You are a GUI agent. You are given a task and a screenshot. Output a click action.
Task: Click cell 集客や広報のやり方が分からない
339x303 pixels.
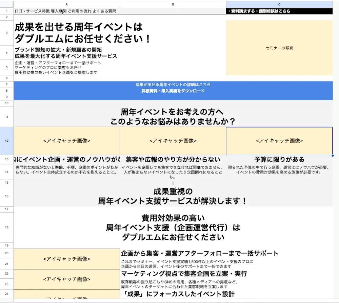(x=173, y=159)
